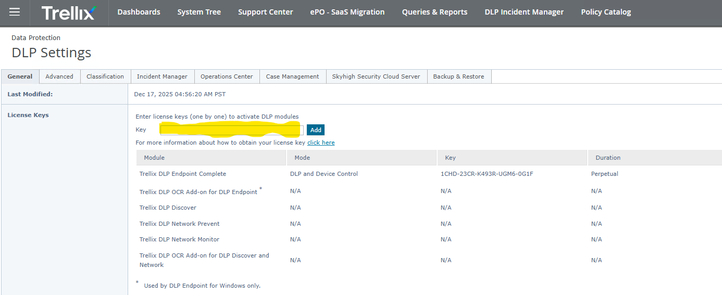Click the Perpetual duration value
Viewport: 722px width, 295px height.
[604, 174]
